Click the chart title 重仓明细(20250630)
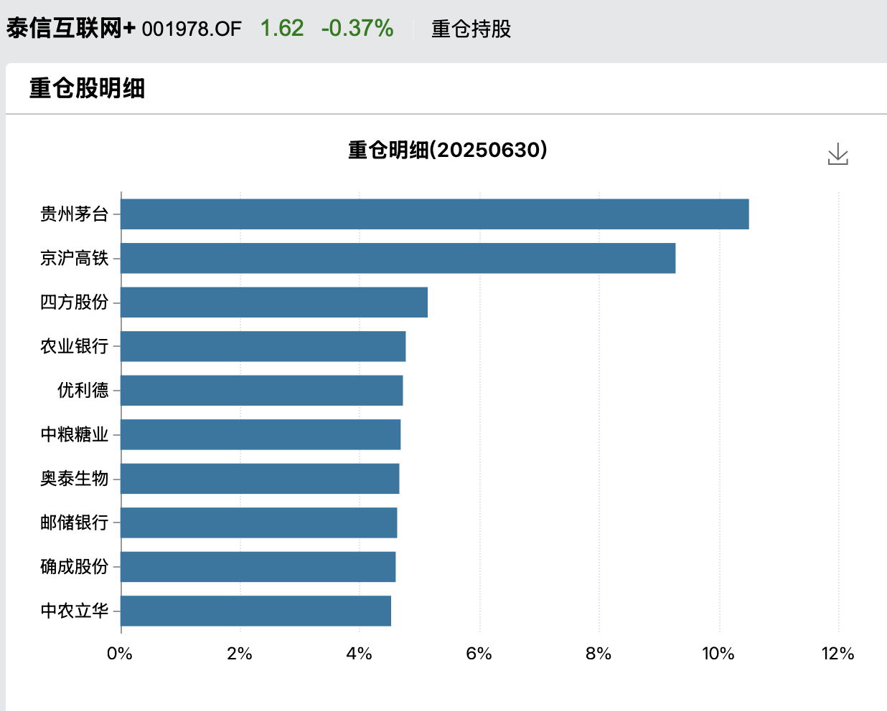 click(447, 150)
